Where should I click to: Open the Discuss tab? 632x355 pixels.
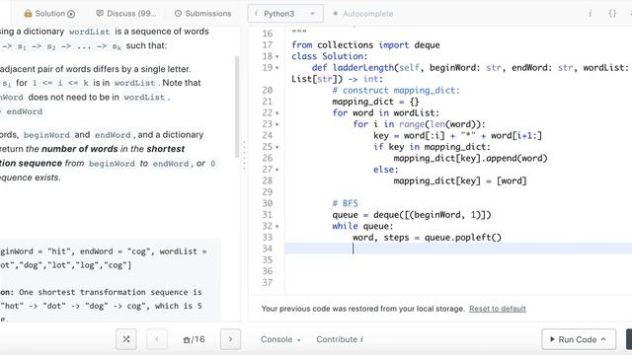click(x=126, y=13)
